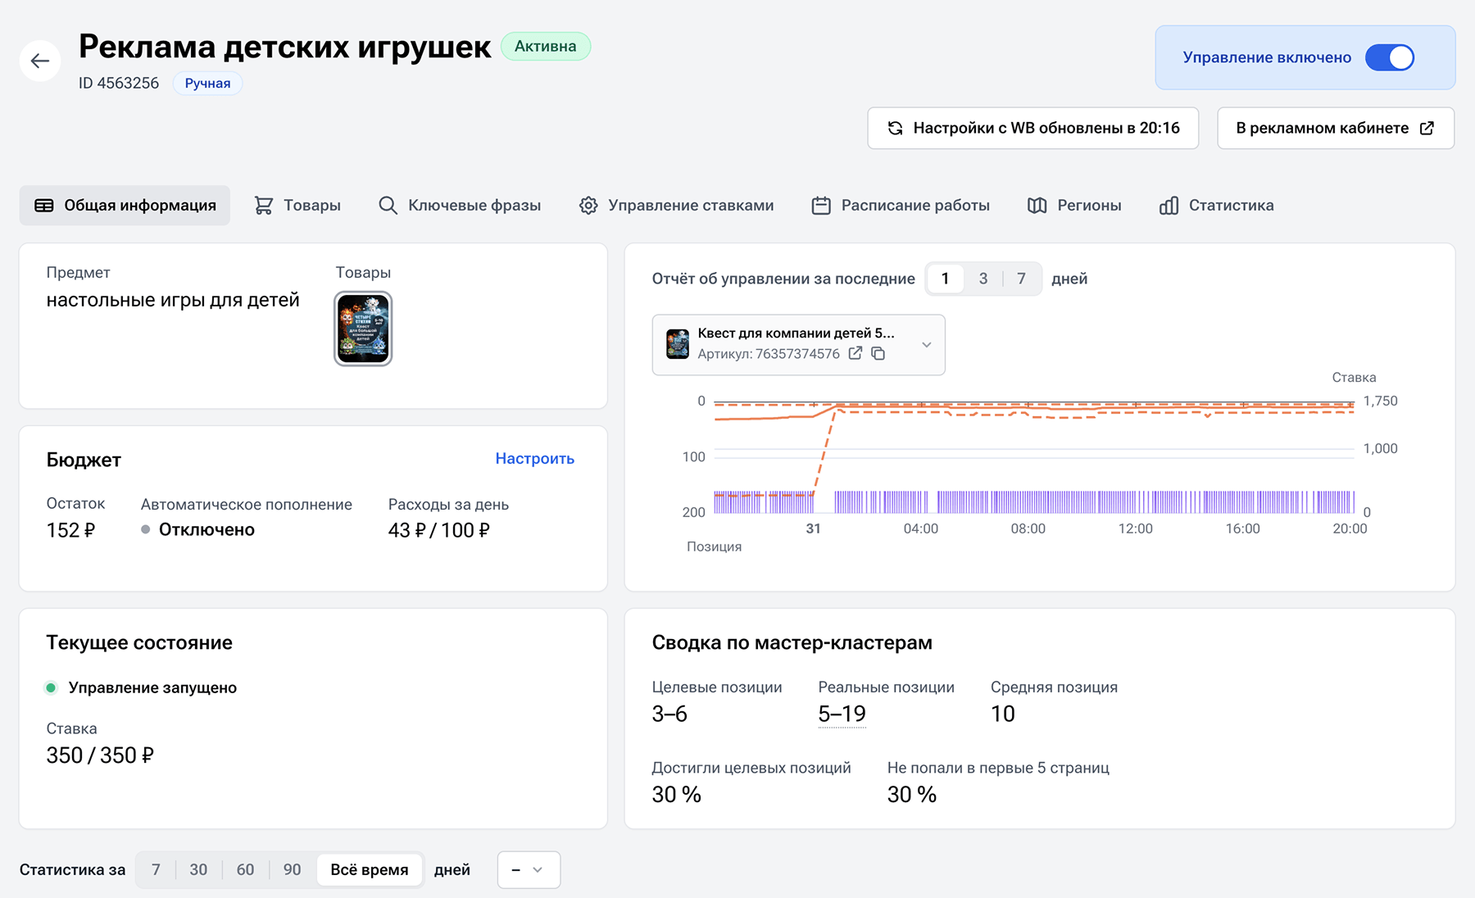
Task: Click the refresh icon next to WB settings
Action: (895, 128)
